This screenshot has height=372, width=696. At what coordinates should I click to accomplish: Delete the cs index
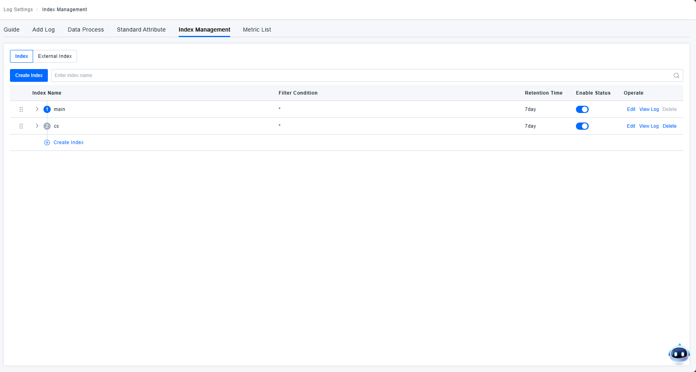[669, 126]
